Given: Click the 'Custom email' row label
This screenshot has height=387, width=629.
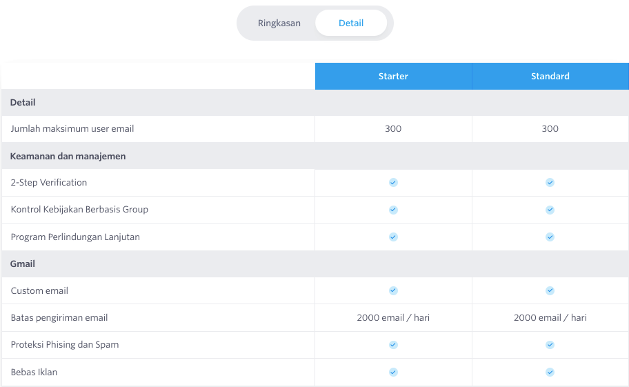Looking at the screenshot, I should 39,290.
